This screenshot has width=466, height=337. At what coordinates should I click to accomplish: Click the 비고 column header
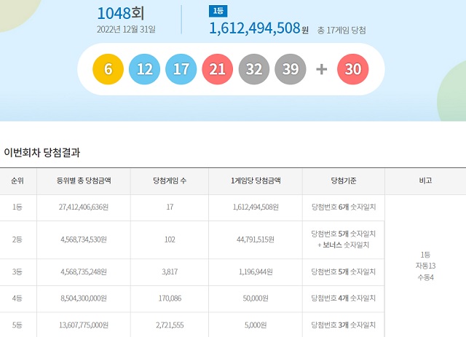click(x=425, y=181)
